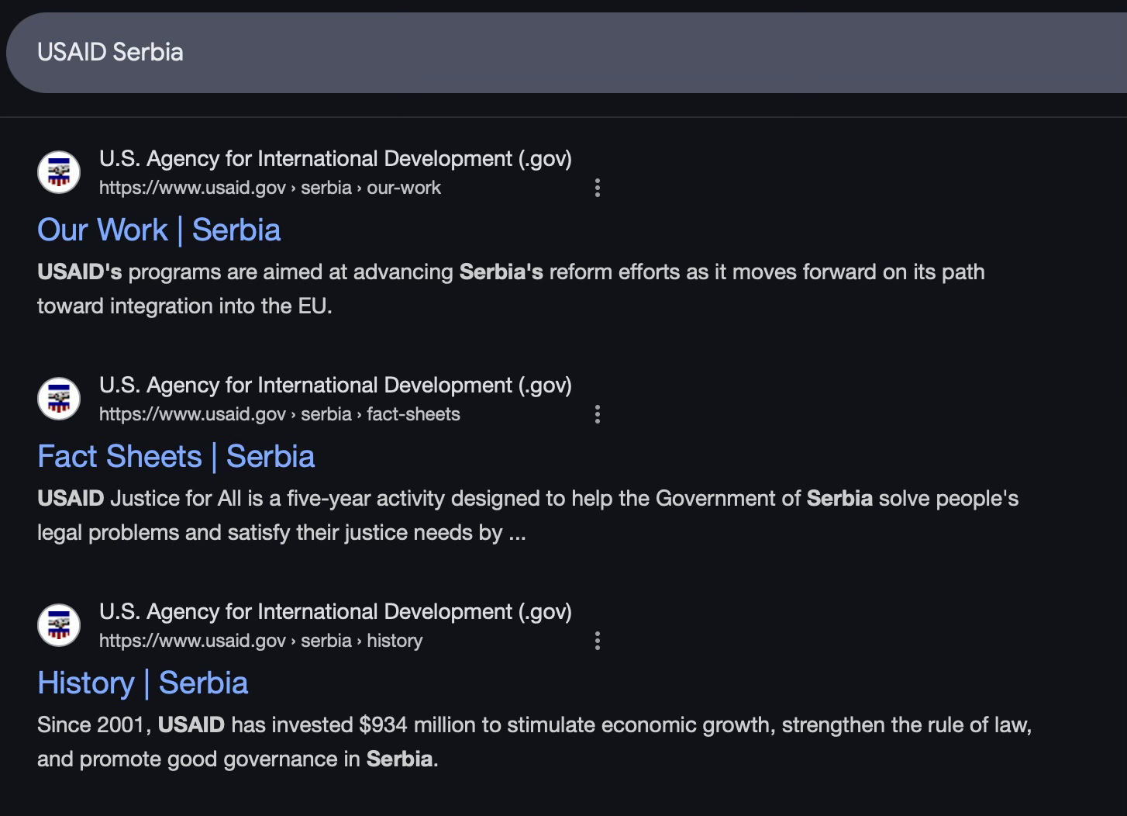
Task: Open three-dot menu for history result
Action: (597, 641)
